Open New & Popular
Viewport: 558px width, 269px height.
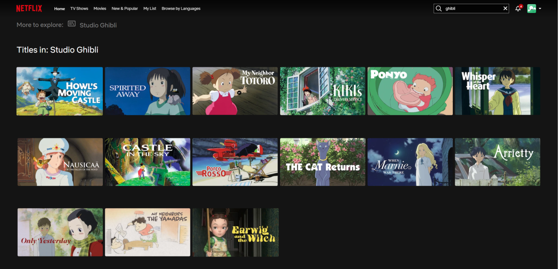pyautogui.click(x=125, y=8)
